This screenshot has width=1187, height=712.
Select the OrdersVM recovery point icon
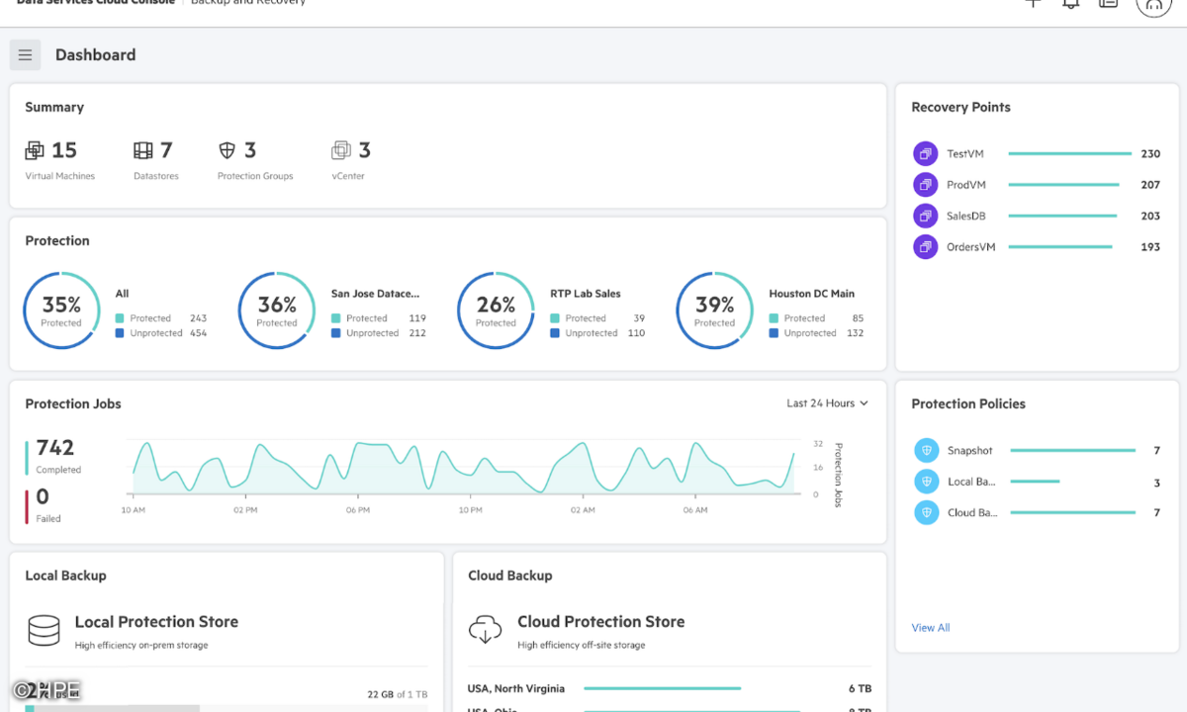pyautogui.click(x=925, y=247)
